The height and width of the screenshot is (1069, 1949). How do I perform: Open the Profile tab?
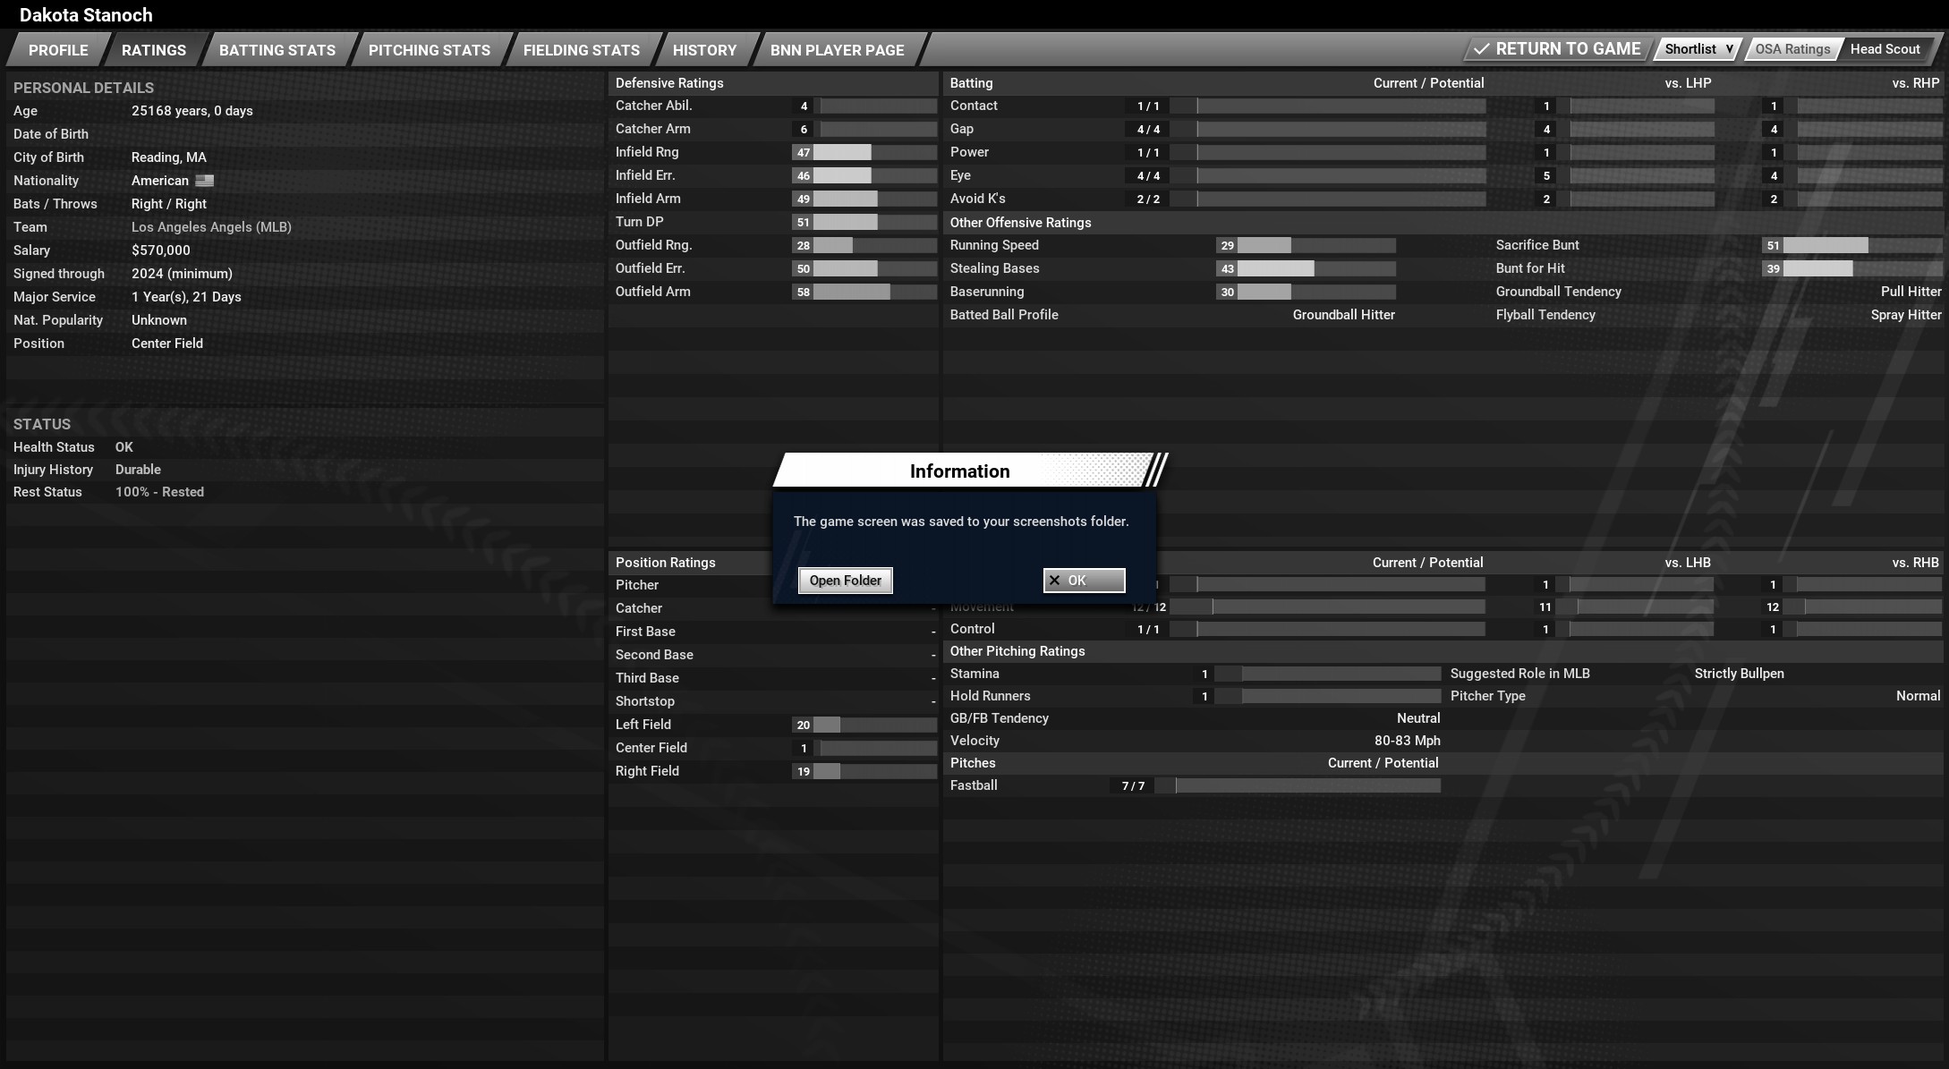point(58,50)
